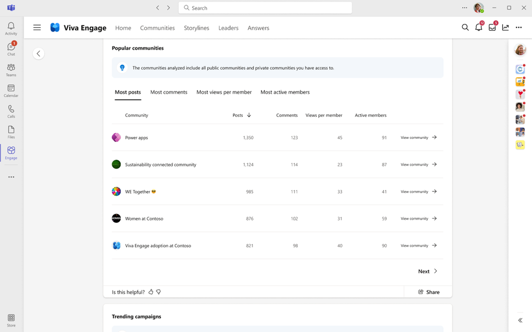Click the Women at Contoso community logo

click(117, 218)
